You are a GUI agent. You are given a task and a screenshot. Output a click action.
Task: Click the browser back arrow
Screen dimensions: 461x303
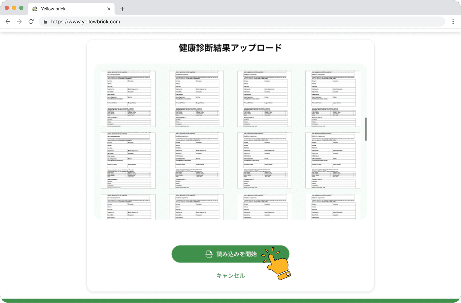(x=8, y=22)
